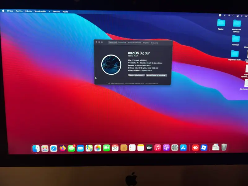The image size is (248, 186).
Task: Open the Ayuda menu
Action: [65, 12]
